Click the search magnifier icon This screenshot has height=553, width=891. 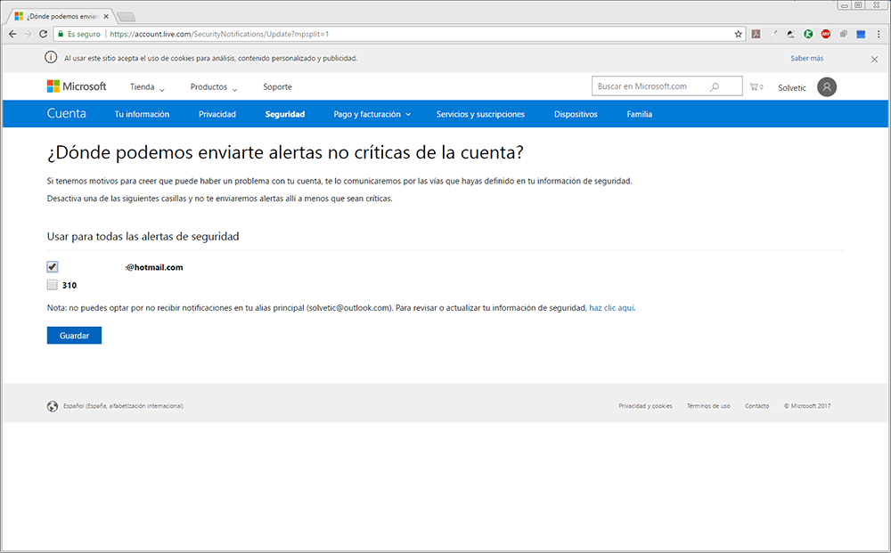(x=715, y=86)
